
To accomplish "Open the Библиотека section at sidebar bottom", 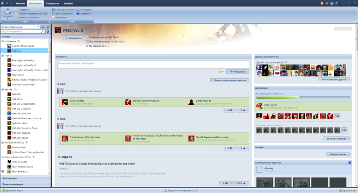I will [x=26, y=178].
